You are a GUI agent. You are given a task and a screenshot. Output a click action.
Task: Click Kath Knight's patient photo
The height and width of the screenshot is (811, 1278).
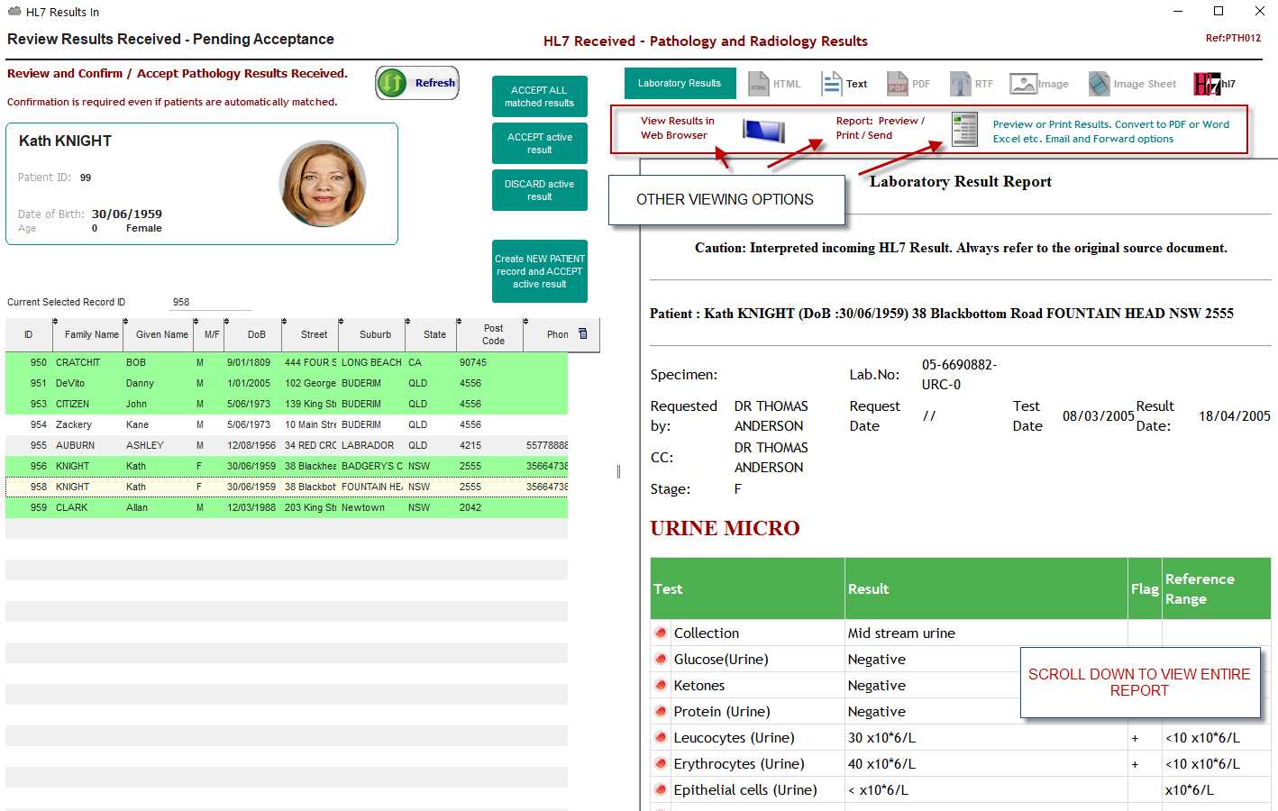(x=323, y=184)
